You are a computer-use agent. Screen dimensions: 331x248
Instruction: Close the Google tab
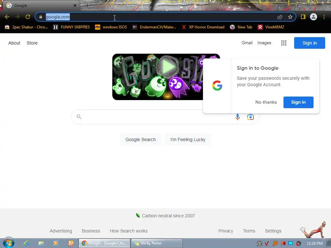[75, 5]
